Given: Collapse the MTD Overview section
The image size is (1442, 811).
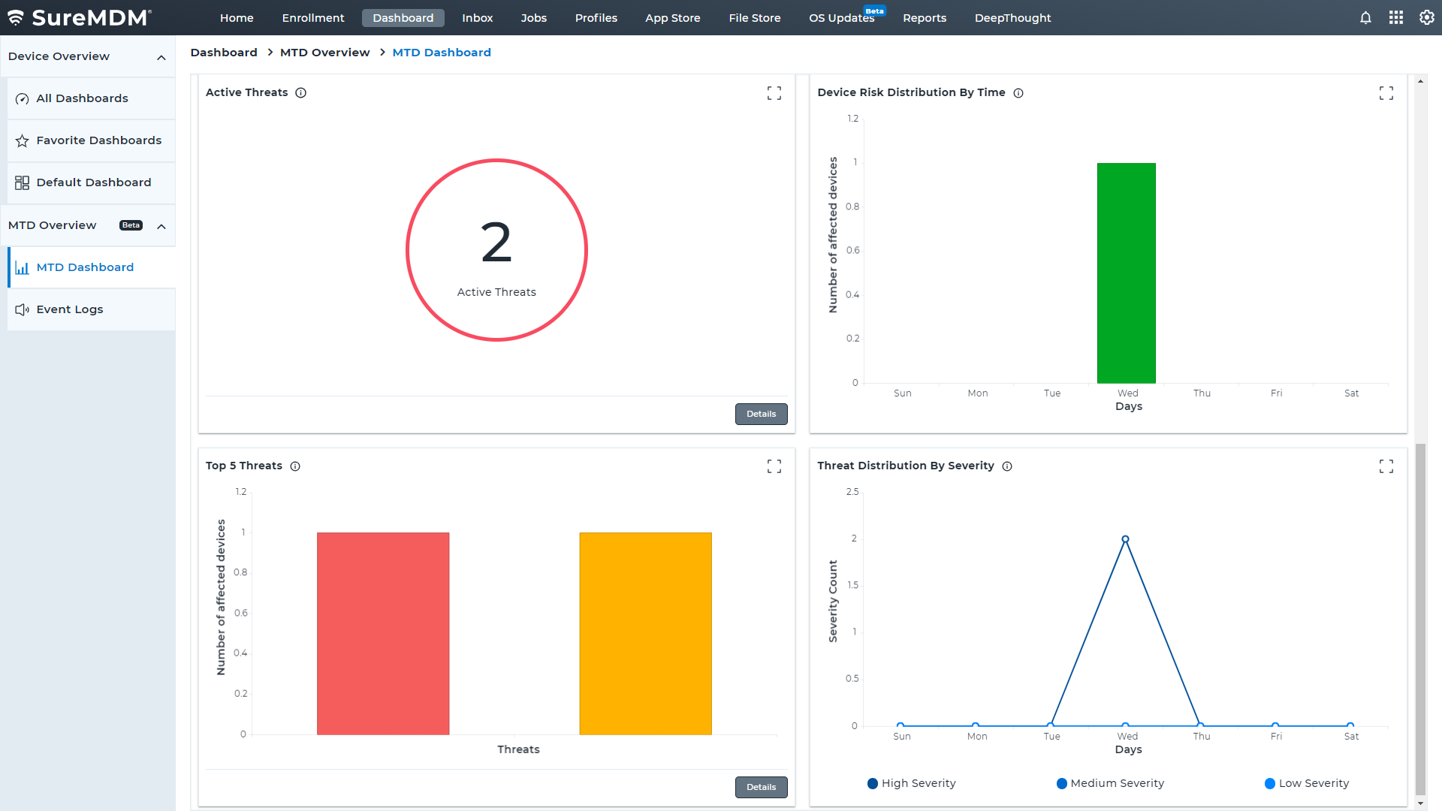Looking at the screenshot, I should click(161, 226).
